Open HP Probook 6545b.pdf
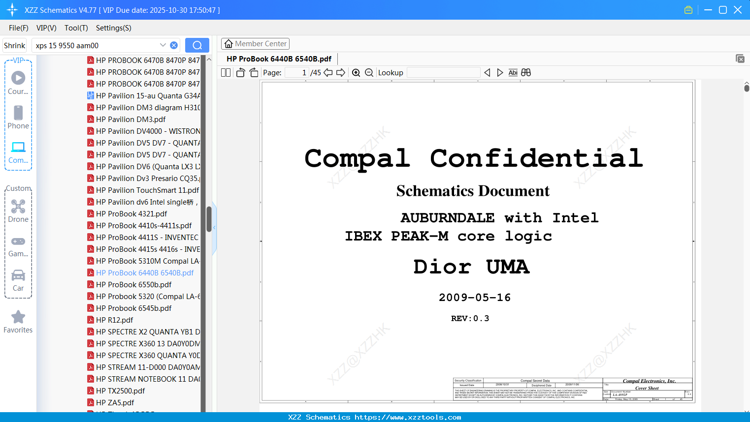Image resolution: width=750 pixels, height=422 pixels. 129,308
